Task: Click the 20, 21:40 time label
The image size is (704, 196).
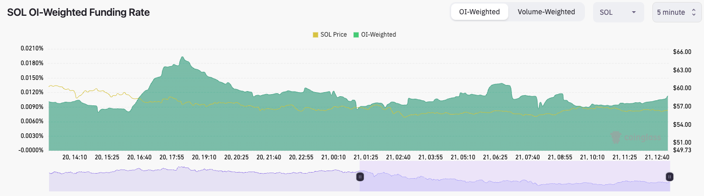Action: pos(268,157)
